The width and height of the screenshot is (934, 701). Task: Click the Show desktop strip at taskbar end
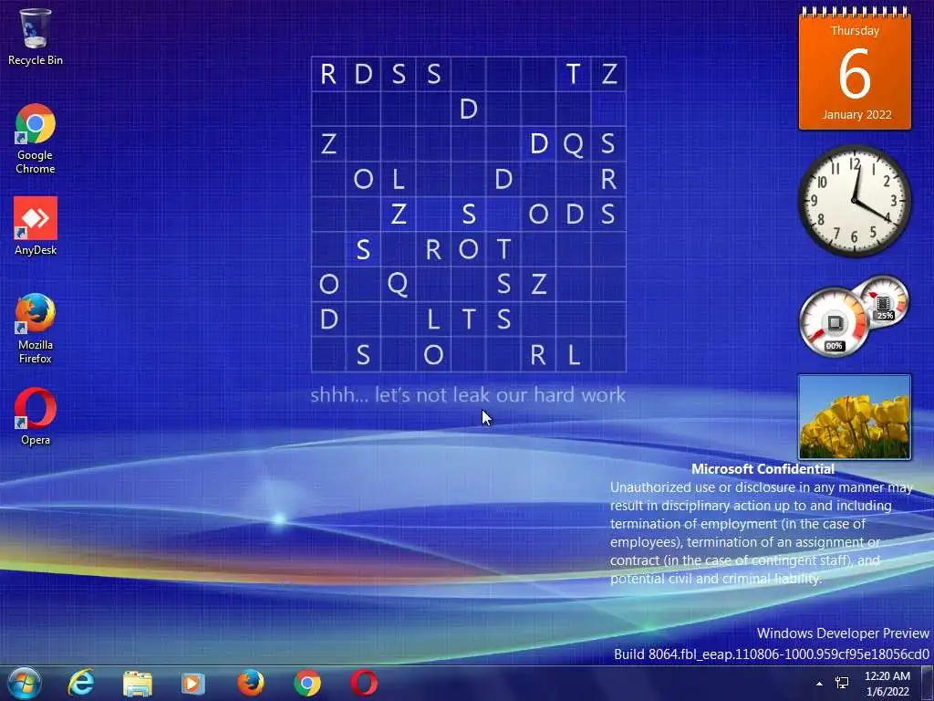928,683
